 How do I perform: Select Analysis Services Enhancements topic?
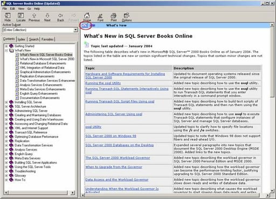coord(41,85)
